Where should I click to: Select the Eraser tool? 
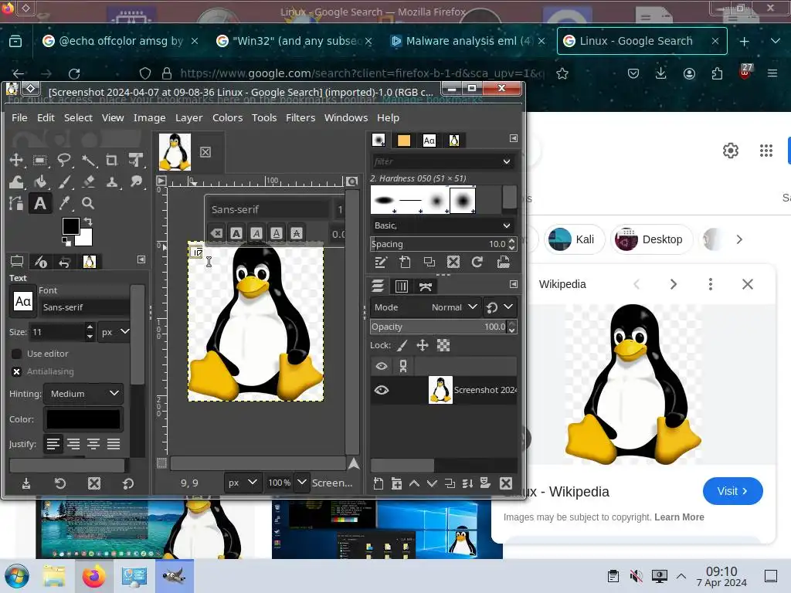pyautogui.click(x=89, y=181)
